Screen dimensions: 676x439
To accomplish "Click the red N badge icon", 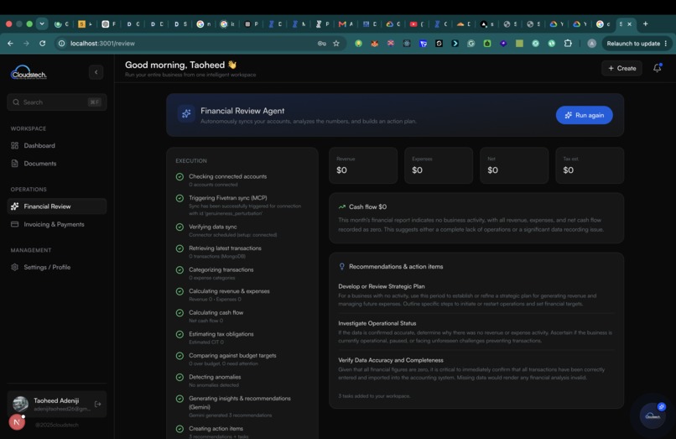I will (x=17, y=422).
